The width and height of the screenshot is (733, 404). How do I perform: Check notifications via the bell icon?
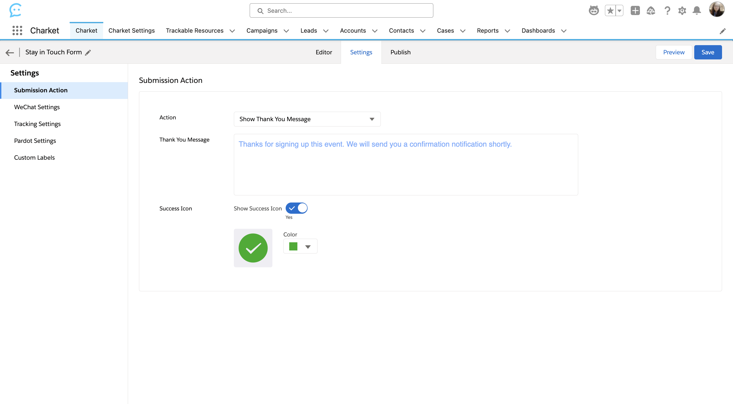(x=697, y=10)
